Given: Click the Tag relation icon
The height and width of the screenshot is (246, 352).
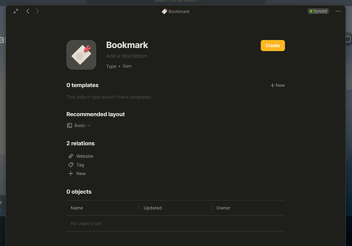Looking at the screenshot, I should 71,165.
